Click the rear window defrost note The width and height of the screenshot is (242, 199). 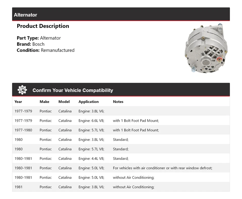coord(162,168)
